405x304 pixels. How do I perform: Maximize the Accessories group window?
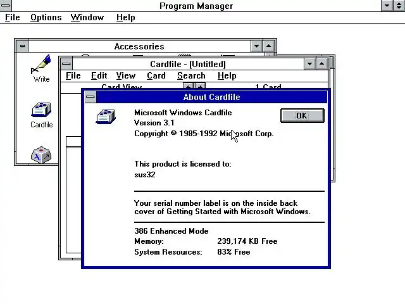(268, 46)
